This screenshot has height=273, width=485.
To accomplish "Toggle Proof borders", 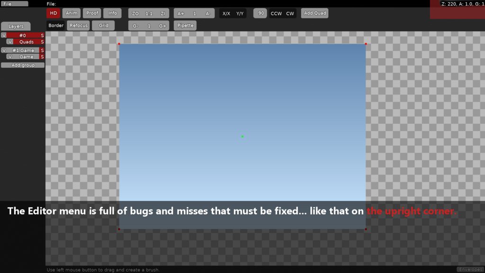I will (x=92, y=13).
